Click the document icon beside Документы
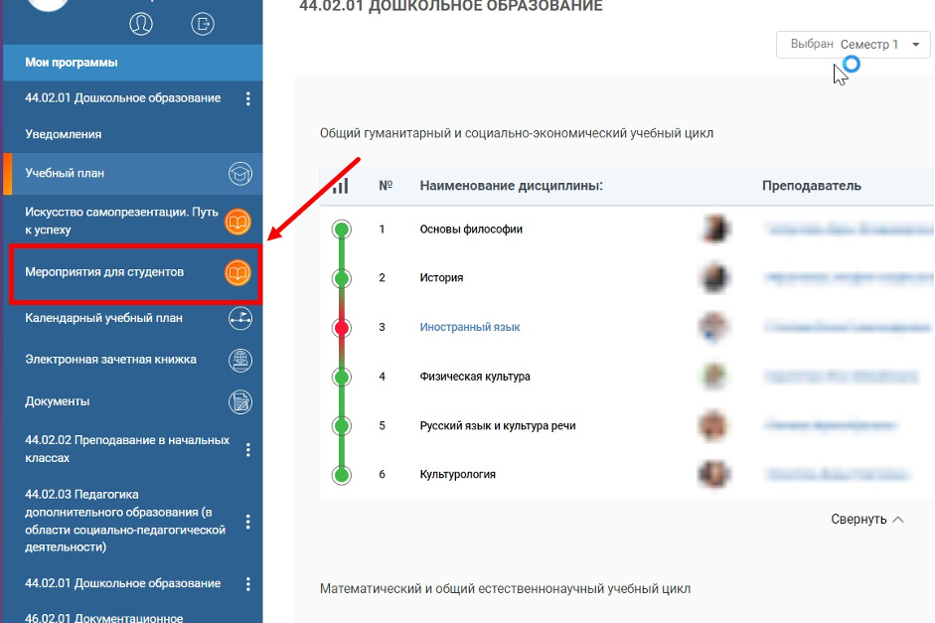 coord(239,401)
